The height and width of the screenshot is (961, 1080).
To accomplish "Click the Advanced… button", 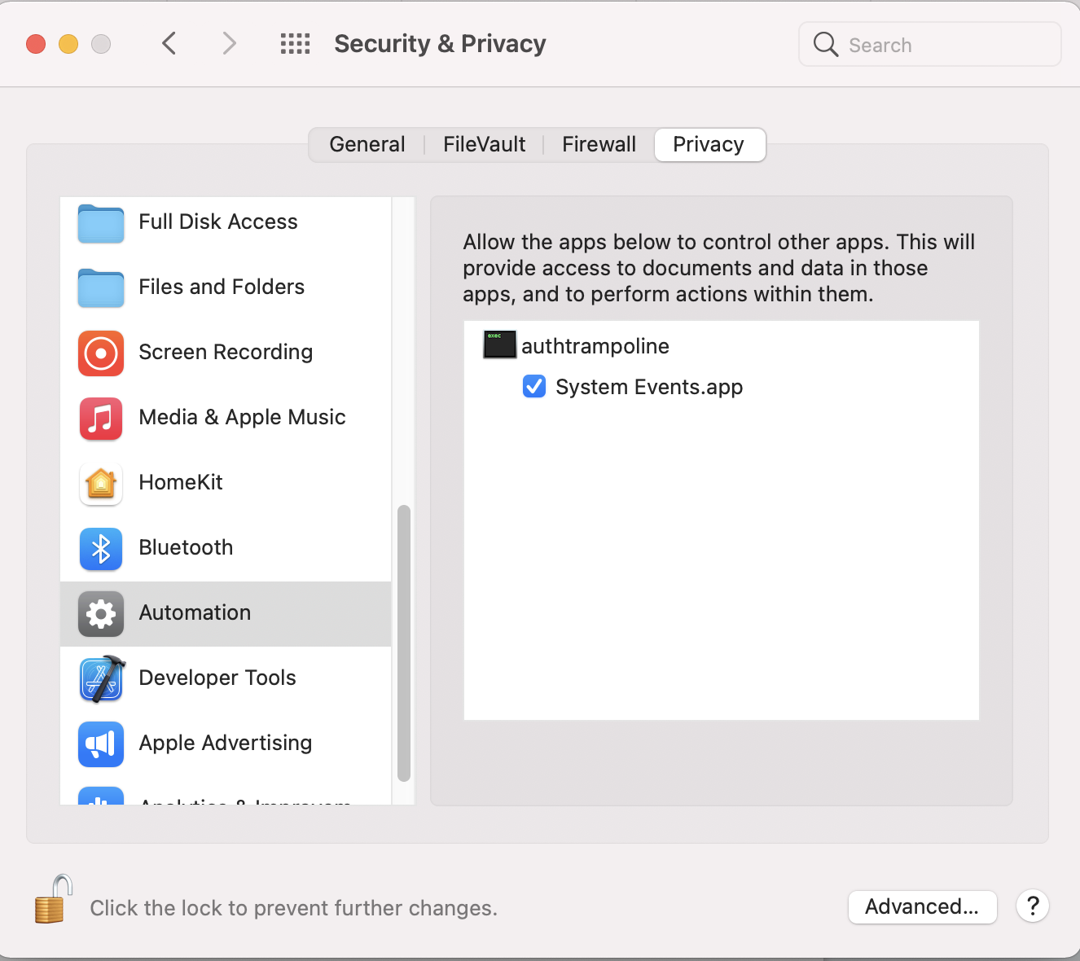I will tap(922, 906).
